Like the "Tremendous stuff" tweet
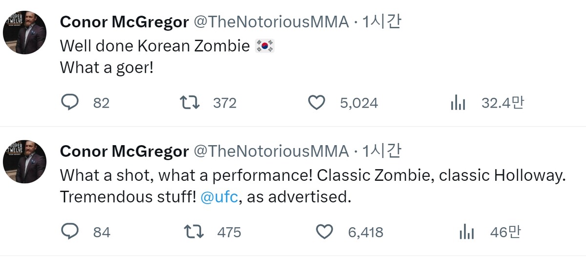The image size is (586, 260). [324, 232]
